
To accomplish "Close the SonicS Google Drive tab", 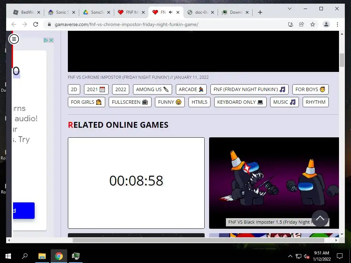I will pos(109,12).
